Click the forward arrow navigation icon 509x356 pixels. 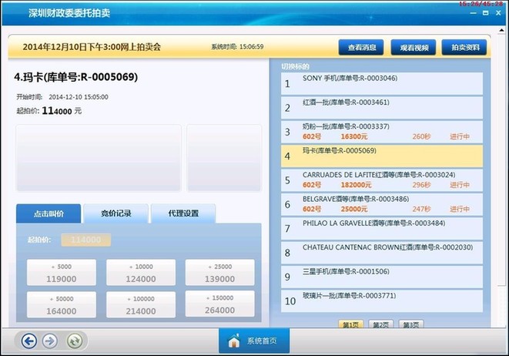(50, 341)
